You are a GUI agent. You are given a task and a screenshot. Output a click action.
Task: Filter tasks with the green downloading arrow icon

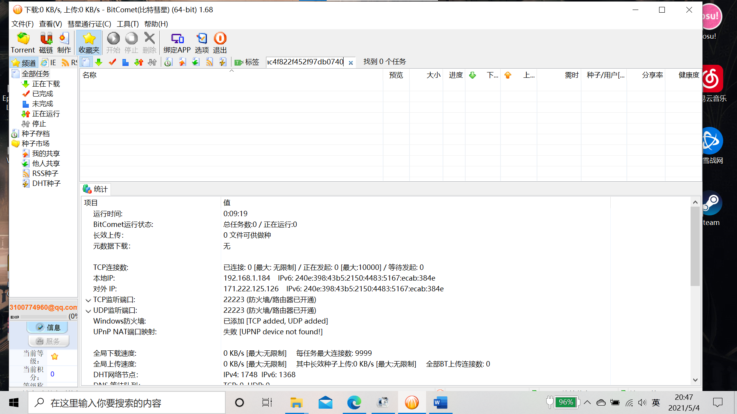(x=99, y=62)
